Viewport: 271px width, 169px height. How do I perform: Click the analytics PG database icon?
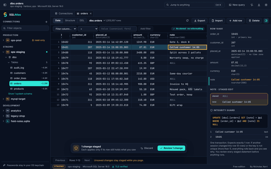(x=8, y=111)
